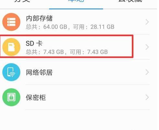Open the SD 卡 label

coord(34,44)
